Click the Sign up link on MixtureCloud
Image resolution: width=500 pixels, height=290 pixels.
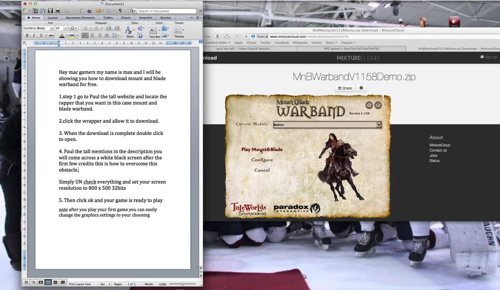tap(489, 57)
